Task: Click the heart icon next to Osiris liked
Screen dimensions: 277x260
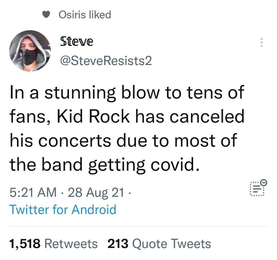Action: coord(46,15)
